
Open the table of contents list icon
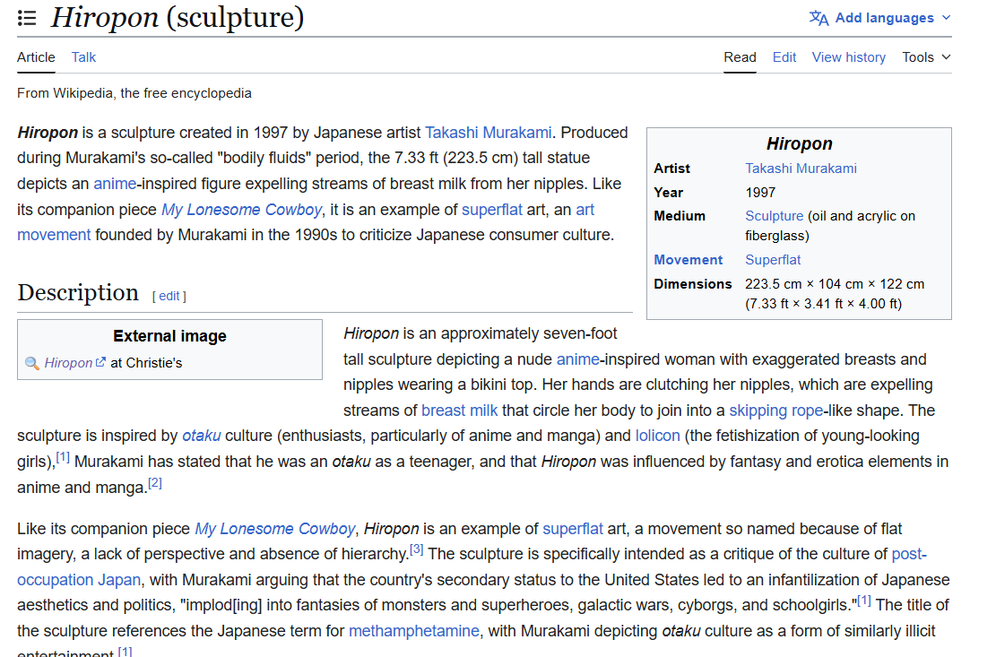click(x=27, y=18)
